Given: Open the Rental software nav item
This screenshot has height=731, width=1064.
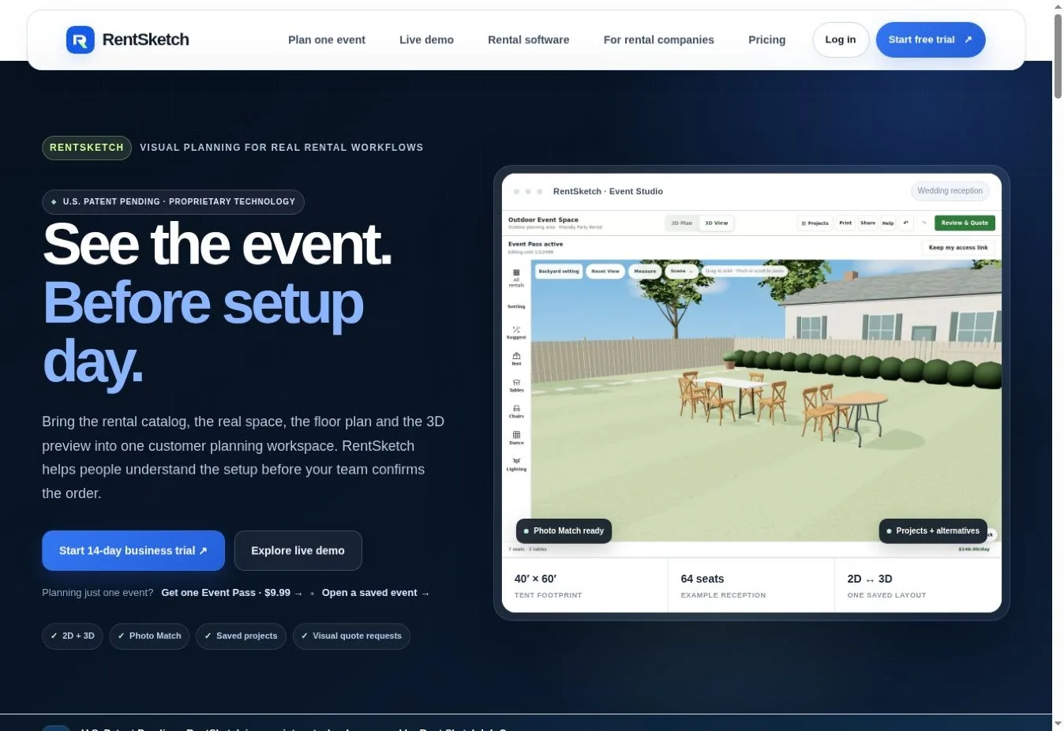Looking at the screenshot, I should click(529, 39).
